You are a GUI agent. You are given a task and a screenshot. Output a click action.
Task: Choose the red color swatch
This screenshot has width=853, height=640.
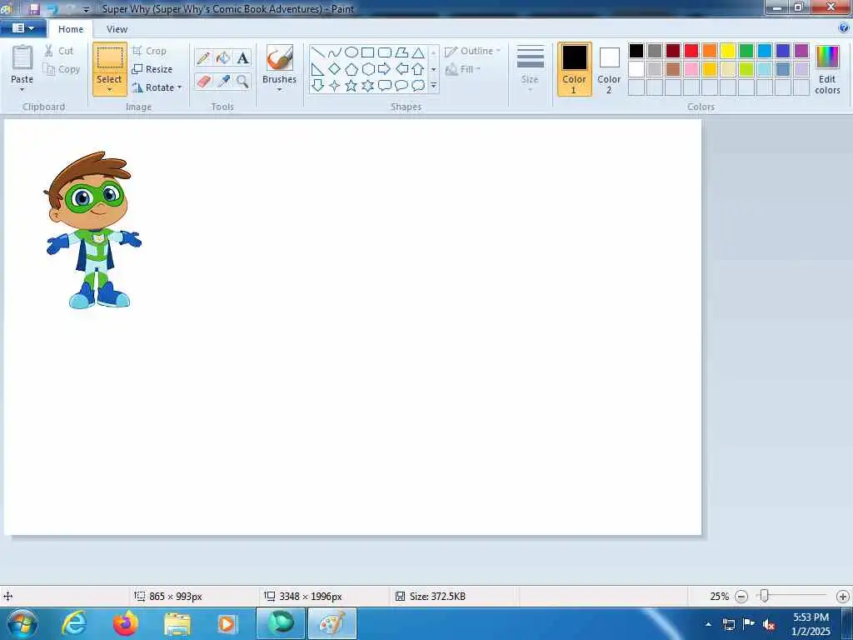pyautogui.click(x=691, y=51)
